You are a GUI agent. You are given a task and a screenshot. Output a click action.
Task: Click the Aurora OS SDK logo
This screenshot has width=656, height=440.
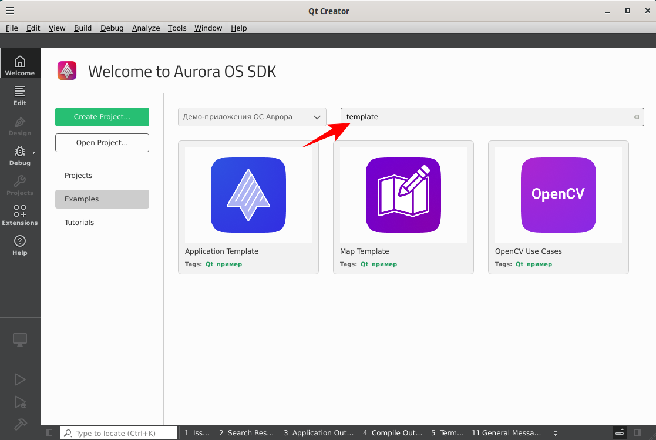67,70
